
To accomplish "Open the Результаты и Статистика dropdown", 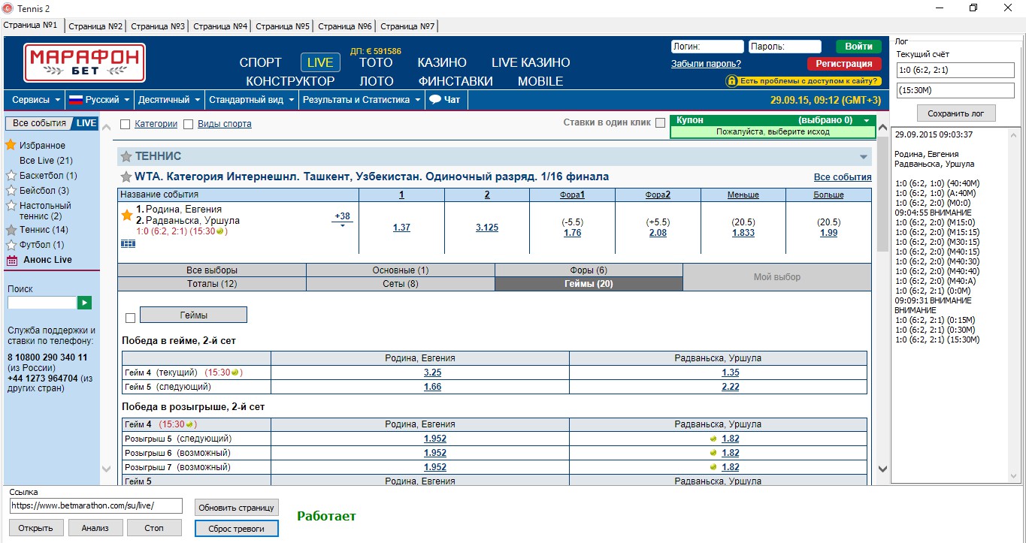I will tap(361, 100).
